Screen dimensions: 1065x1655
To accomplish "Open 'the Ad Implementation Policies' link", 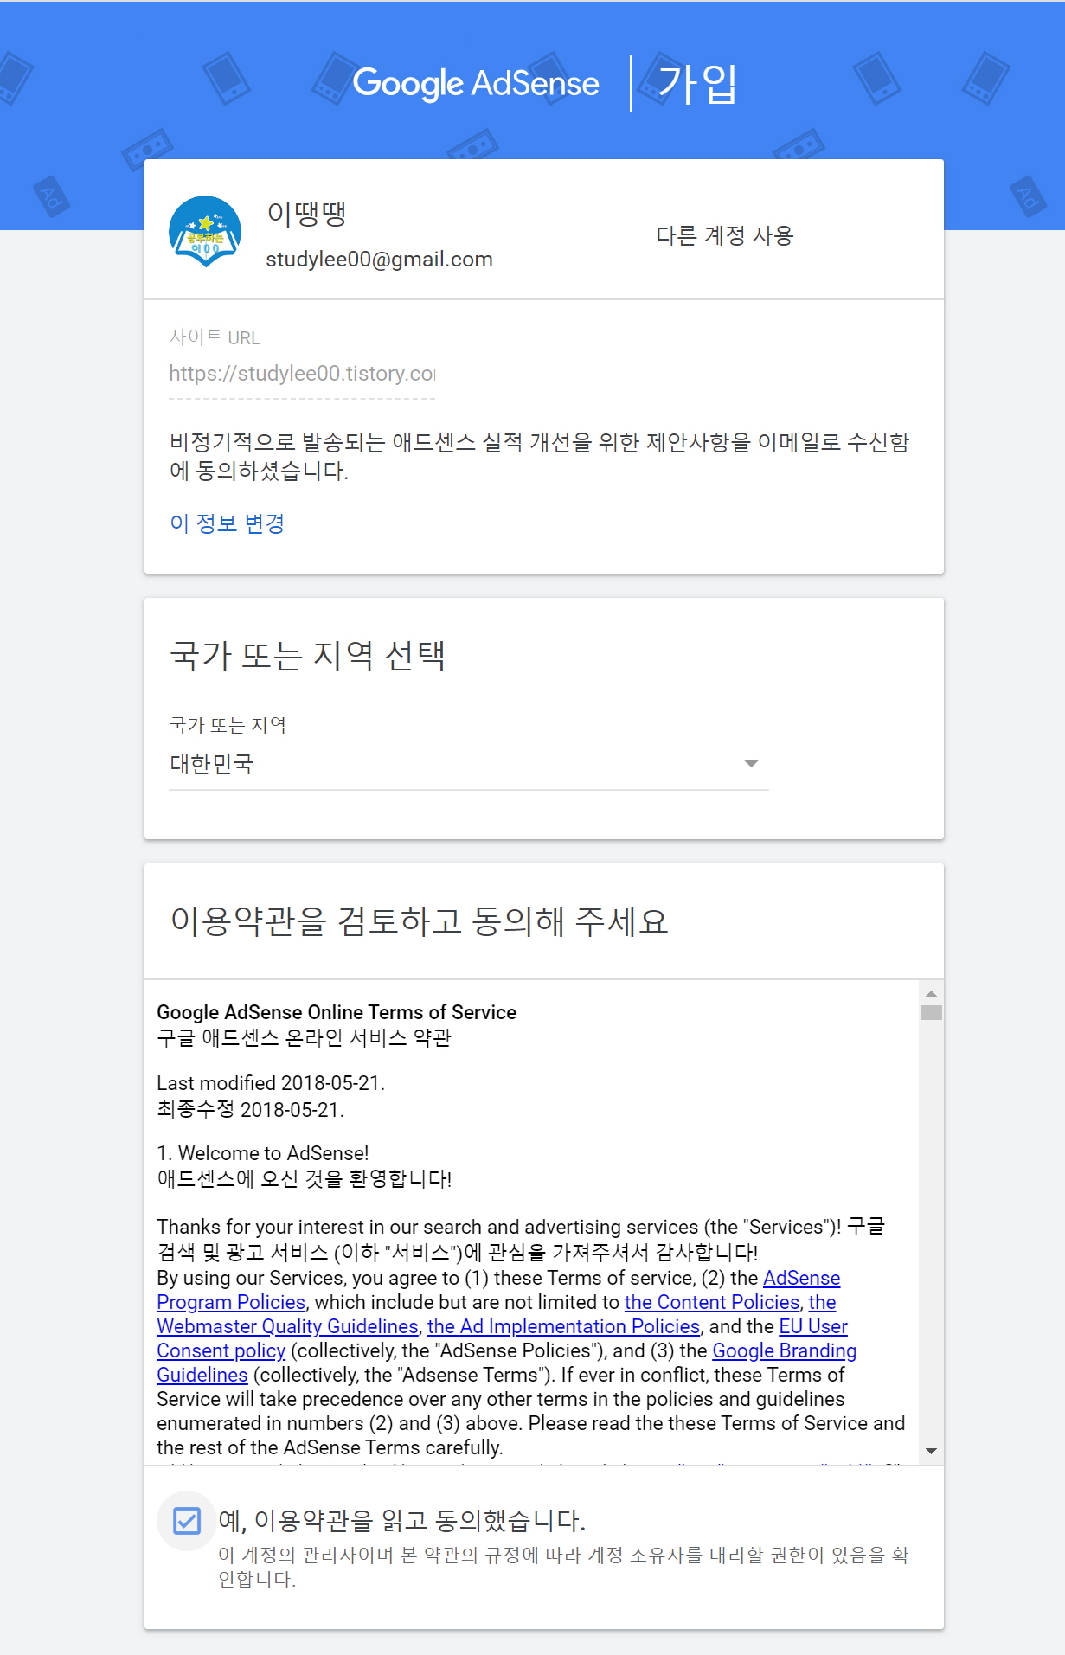I will click(563, 1326).
